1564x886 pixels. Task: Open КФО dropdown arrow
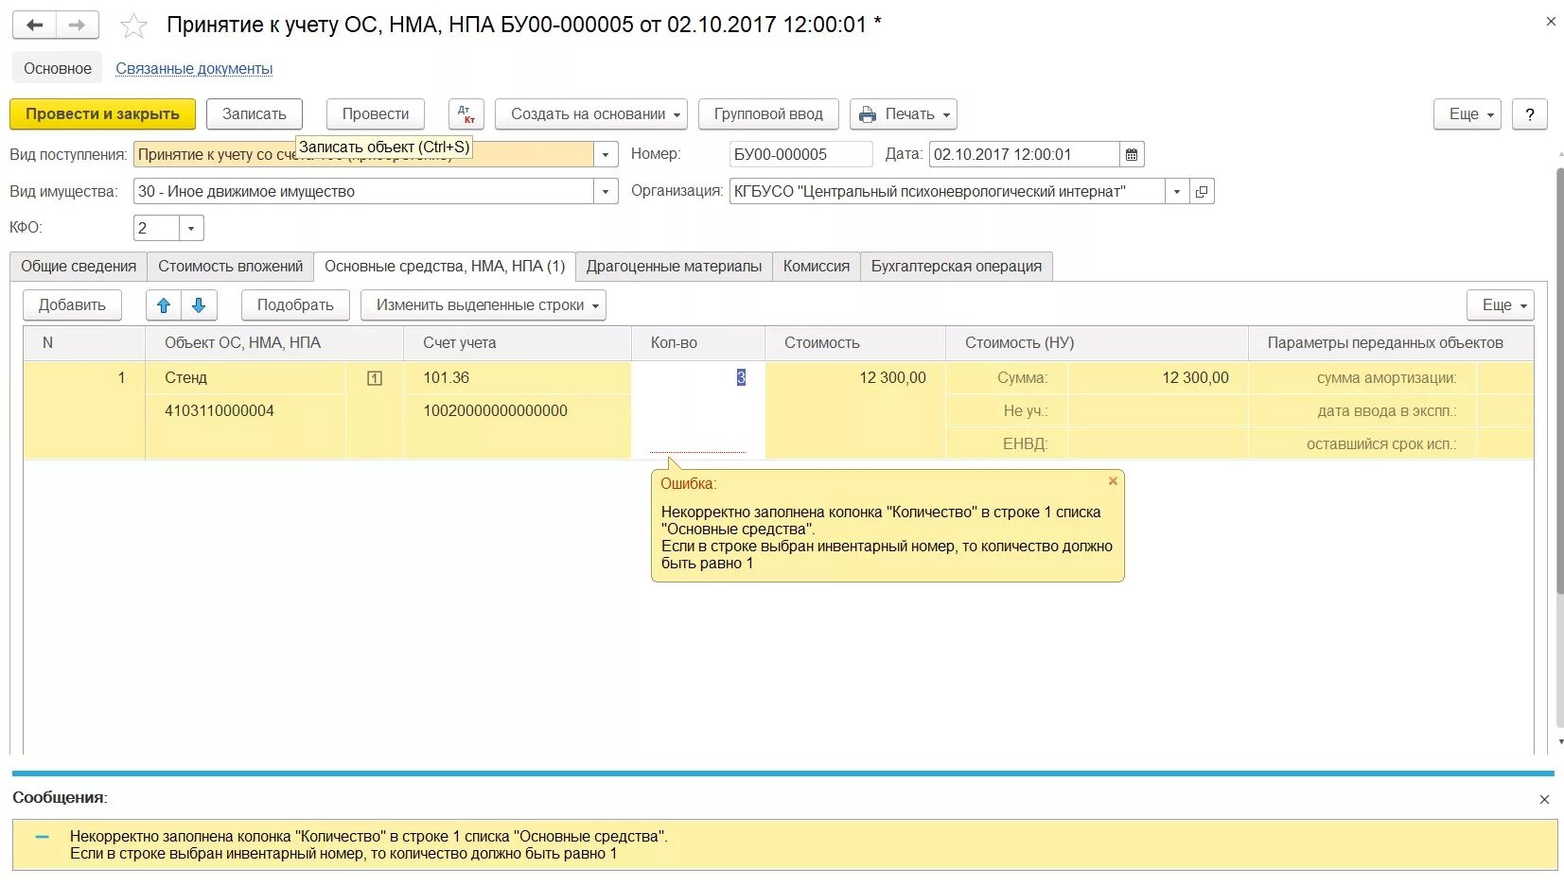point(191,228)
